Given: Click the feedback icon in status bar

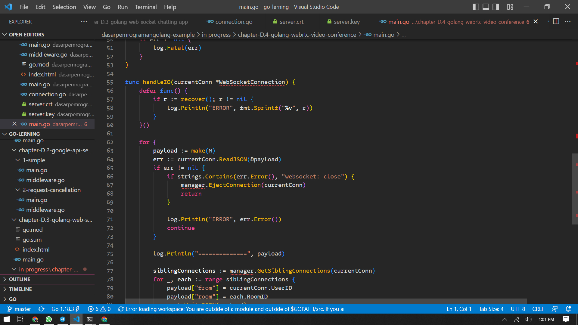Looking at the screenshot, I should (555, 309).
